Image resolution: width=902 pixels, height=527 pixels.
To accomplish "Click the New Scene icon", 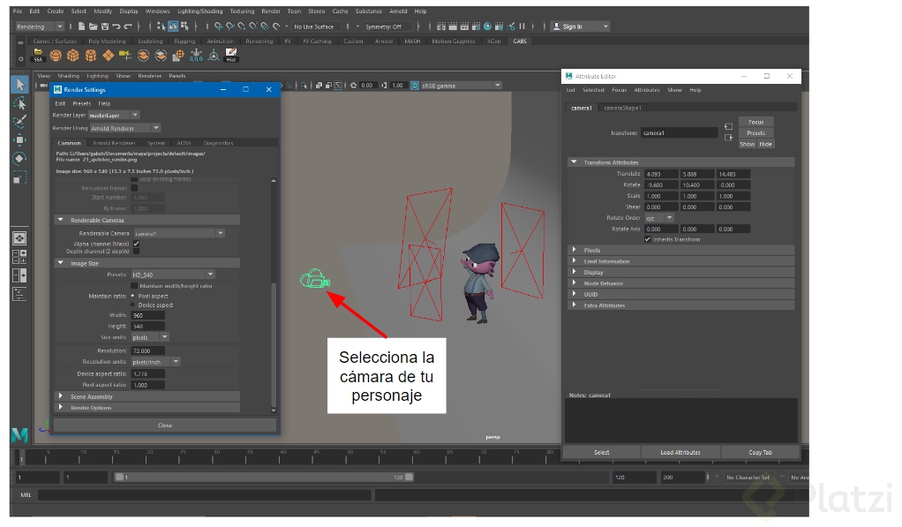I will point(81,26).
